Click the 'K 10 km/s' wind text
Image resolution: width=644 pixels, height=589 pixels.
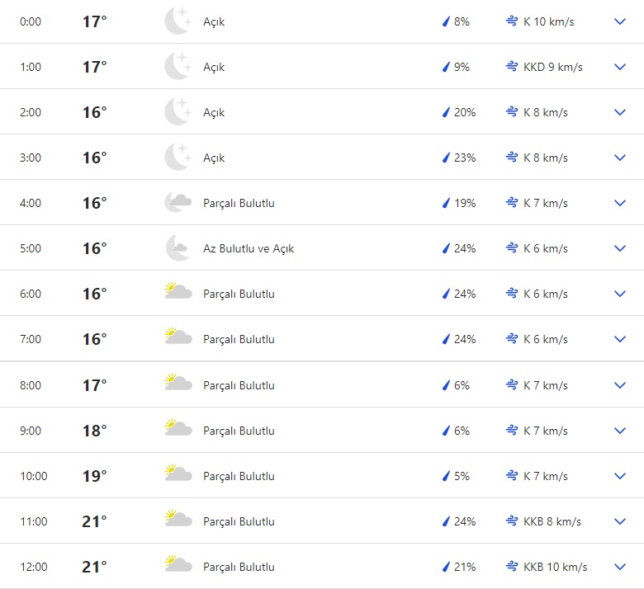click(547, 21)
